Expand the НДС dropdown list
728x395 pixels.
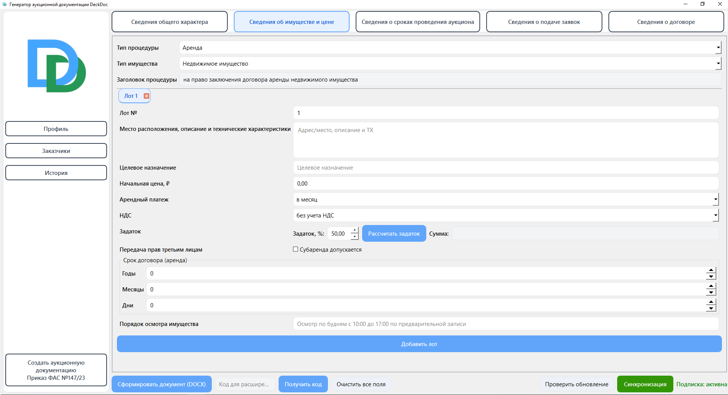pos(715,216)
